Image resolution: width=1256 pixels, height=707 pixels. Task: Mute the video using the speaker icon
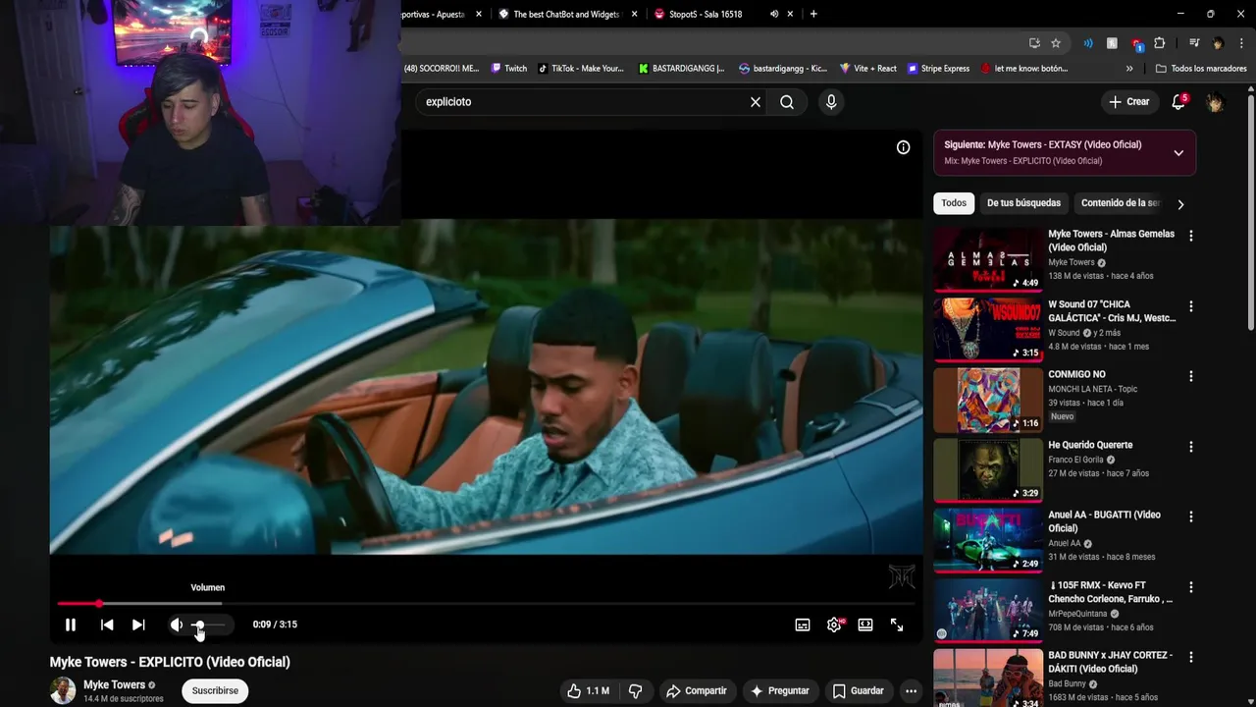tap(177, 625)
